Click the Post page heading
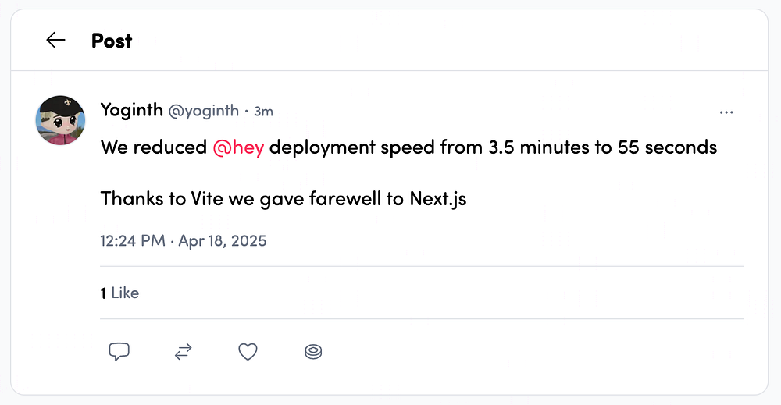This screenshot has height=405, width=781. click(x=112, y=41)
